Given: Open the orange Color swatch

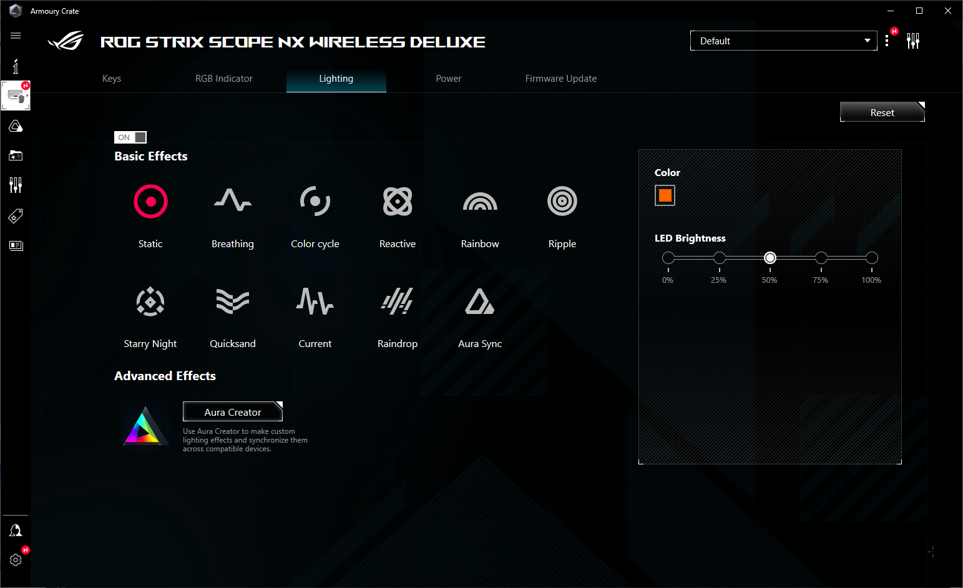Looking at the screenshot, I should tap(665, 195).
